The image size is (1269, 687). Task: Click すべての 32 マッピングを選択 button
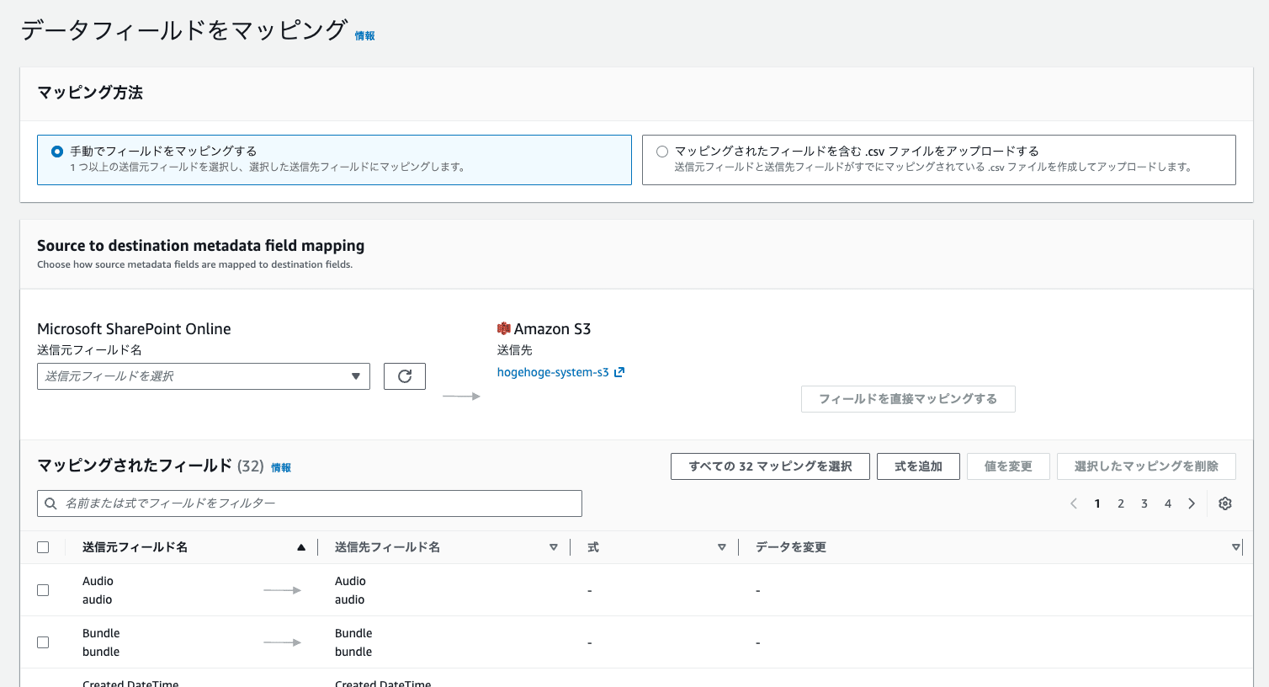click(770, 466)
